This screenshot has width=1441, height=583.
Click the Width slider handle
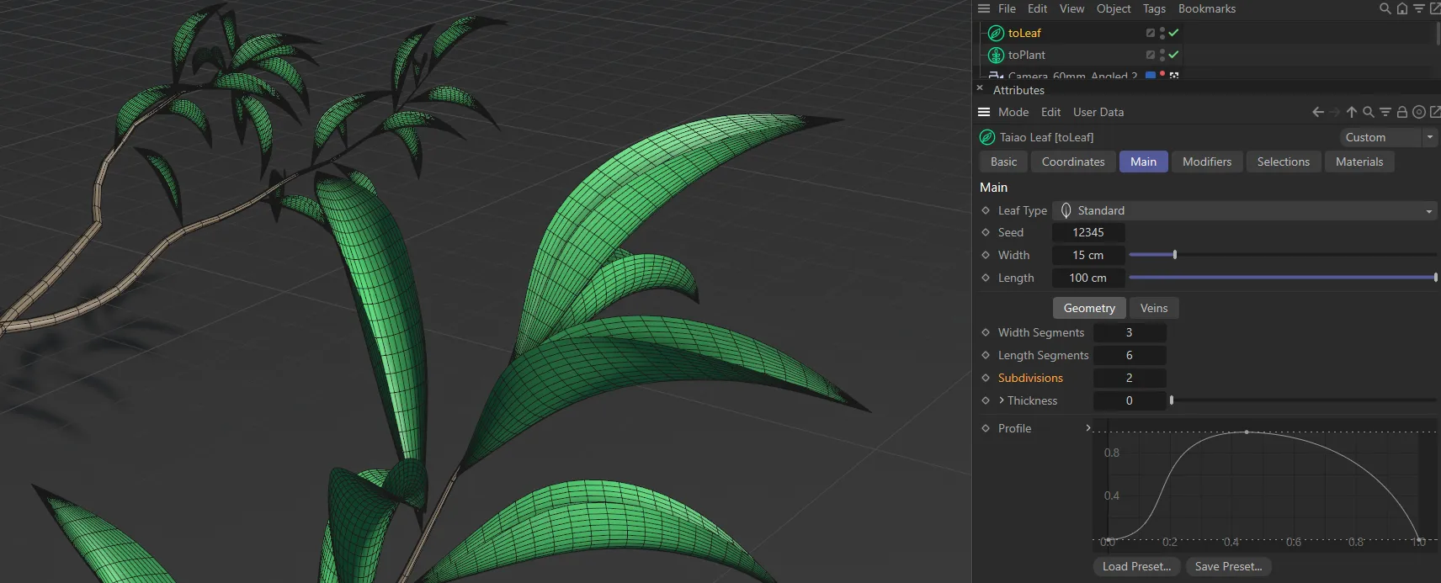click(x=1174, y=255)
